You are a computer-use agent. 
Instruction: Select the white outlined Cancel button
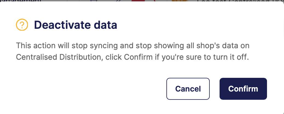coord(188,89)
